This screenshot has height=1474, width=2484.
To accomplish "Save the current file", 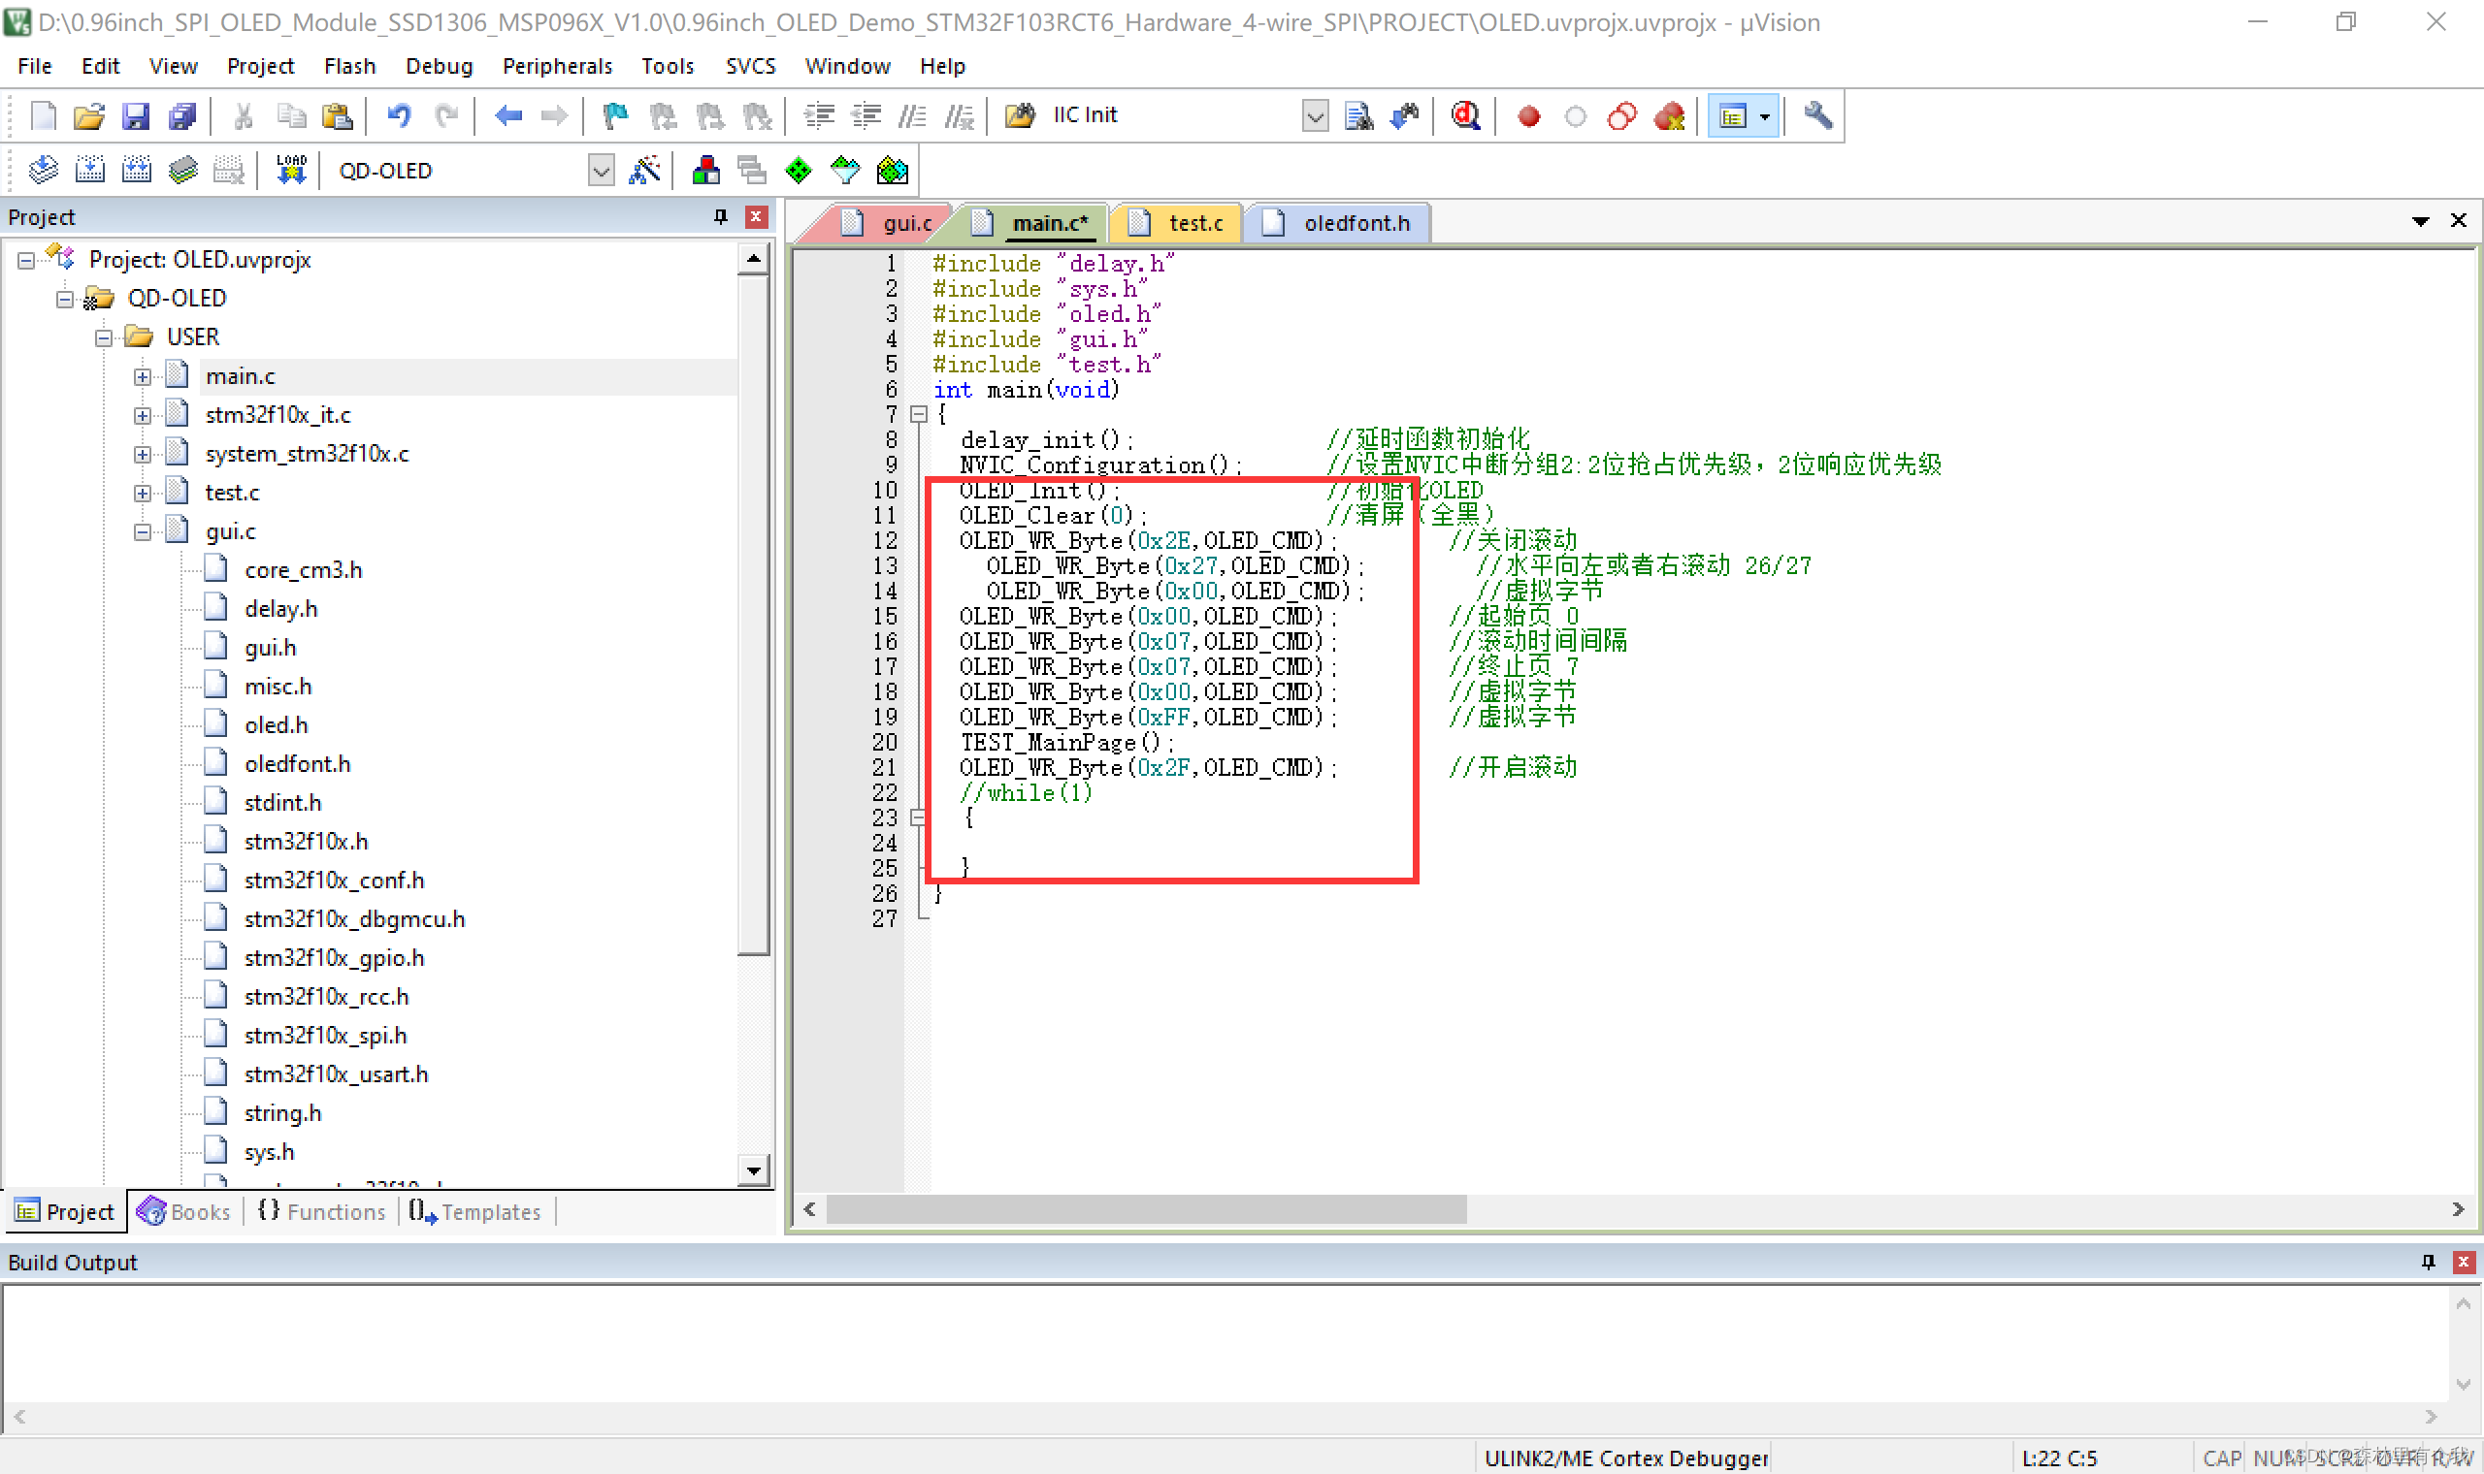I will (x=135, y=116).
